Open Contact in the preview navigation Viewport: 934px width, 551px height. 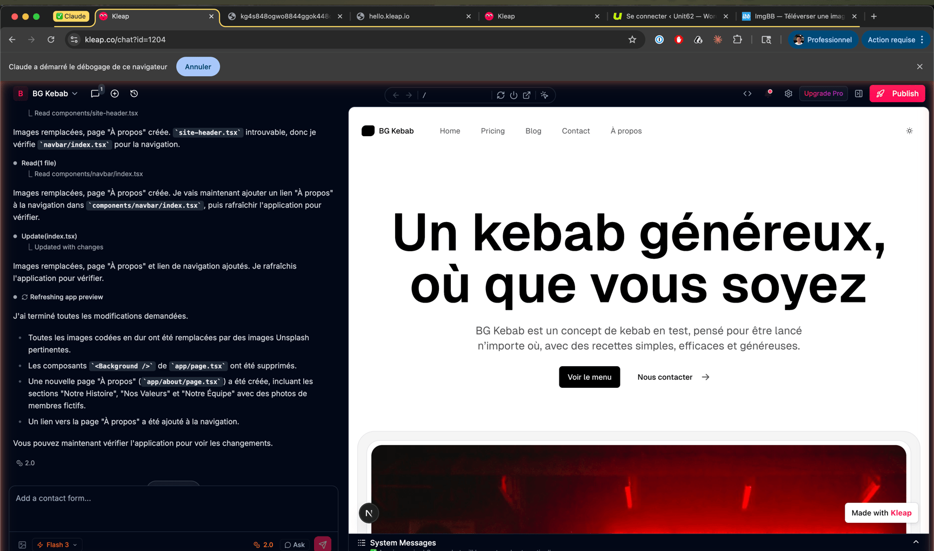click(x=576, y=131)
